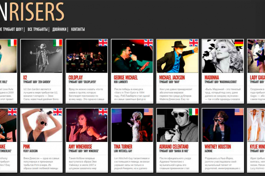
Task: Click the Italian flag on U2 card
Action: (x=58, y=43)
